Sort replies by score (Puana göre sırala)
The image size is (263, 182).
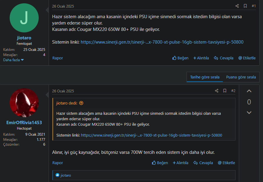point(241,77)
